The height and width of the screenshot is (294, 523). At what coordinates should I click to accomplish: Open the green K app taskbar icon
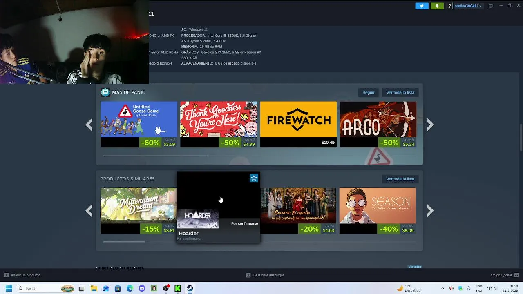tap(178, 288)
